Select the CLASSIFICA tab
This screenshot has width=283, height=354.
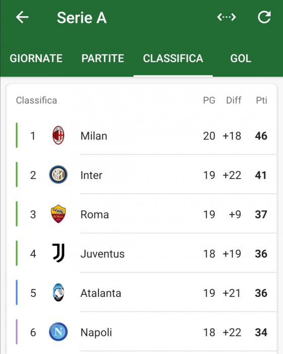tap(173, 59)
